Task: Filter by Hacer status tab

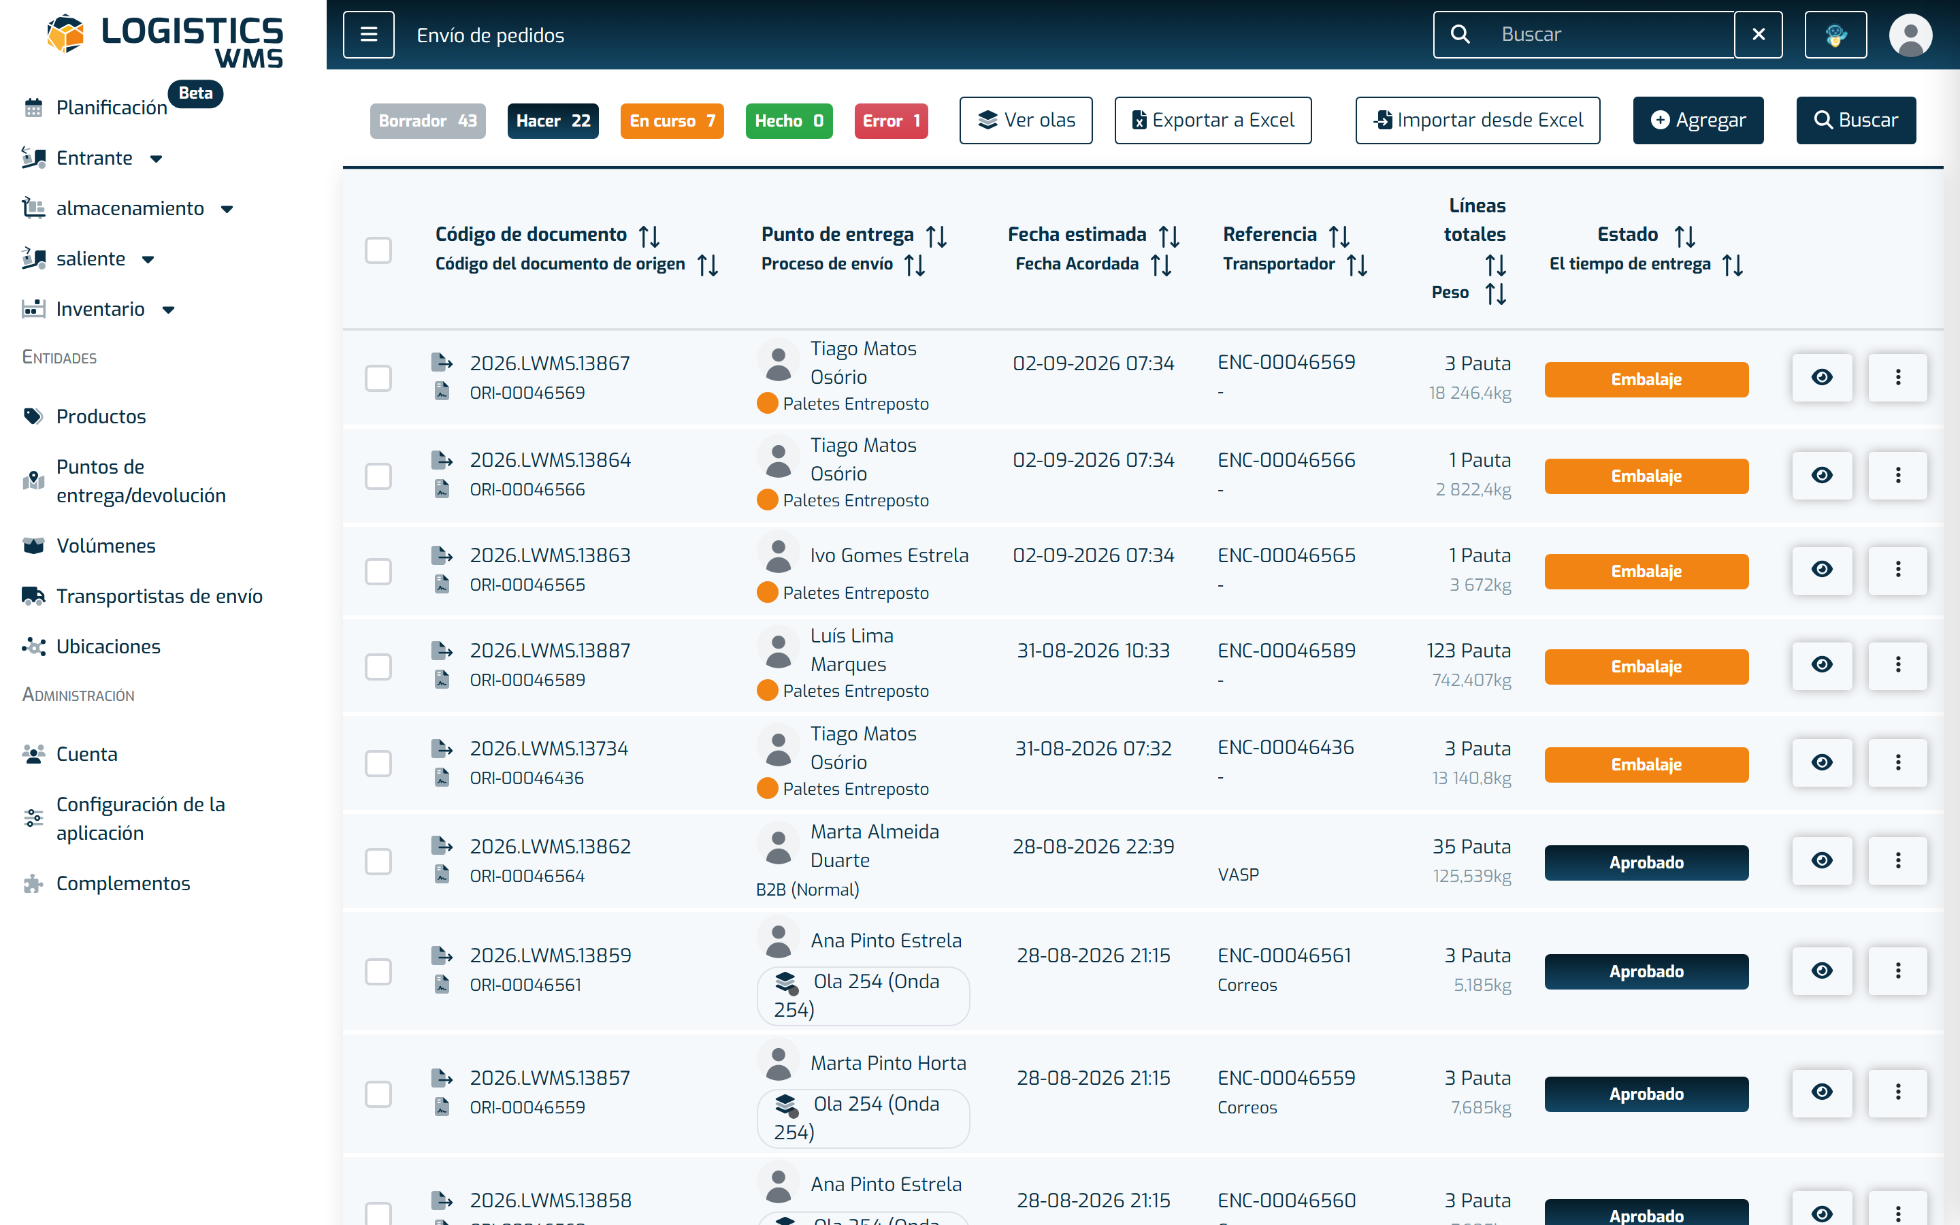Action: click(553, 120)
